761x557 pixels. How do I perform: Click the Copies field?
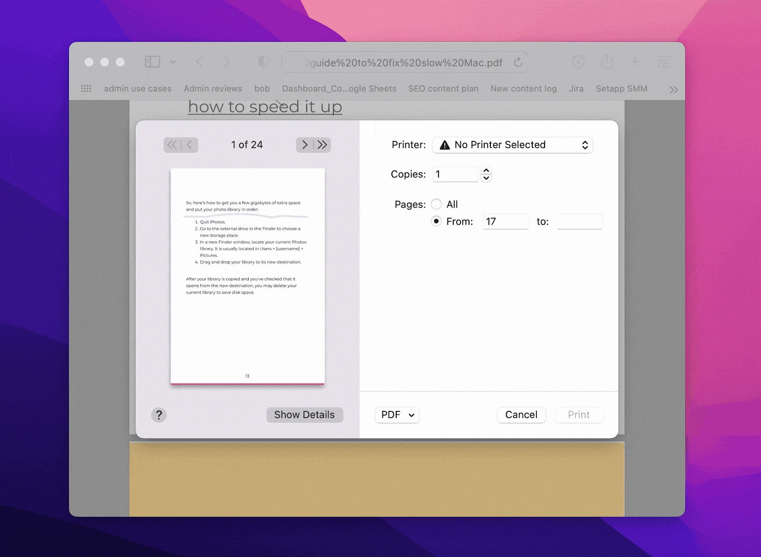[455, 174]
